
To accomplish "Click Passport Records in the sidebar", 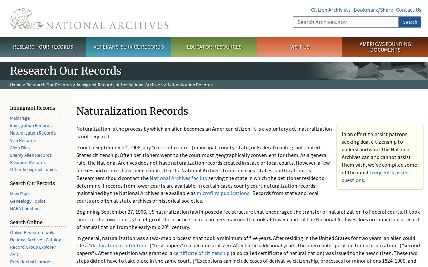I will click(x=28, y=162).
